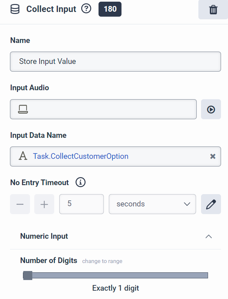Image resolution: width=228 pixels, height=299 pixels.
Task: Focus the Name field 'Store Input Value'
Action: (115, 62)
